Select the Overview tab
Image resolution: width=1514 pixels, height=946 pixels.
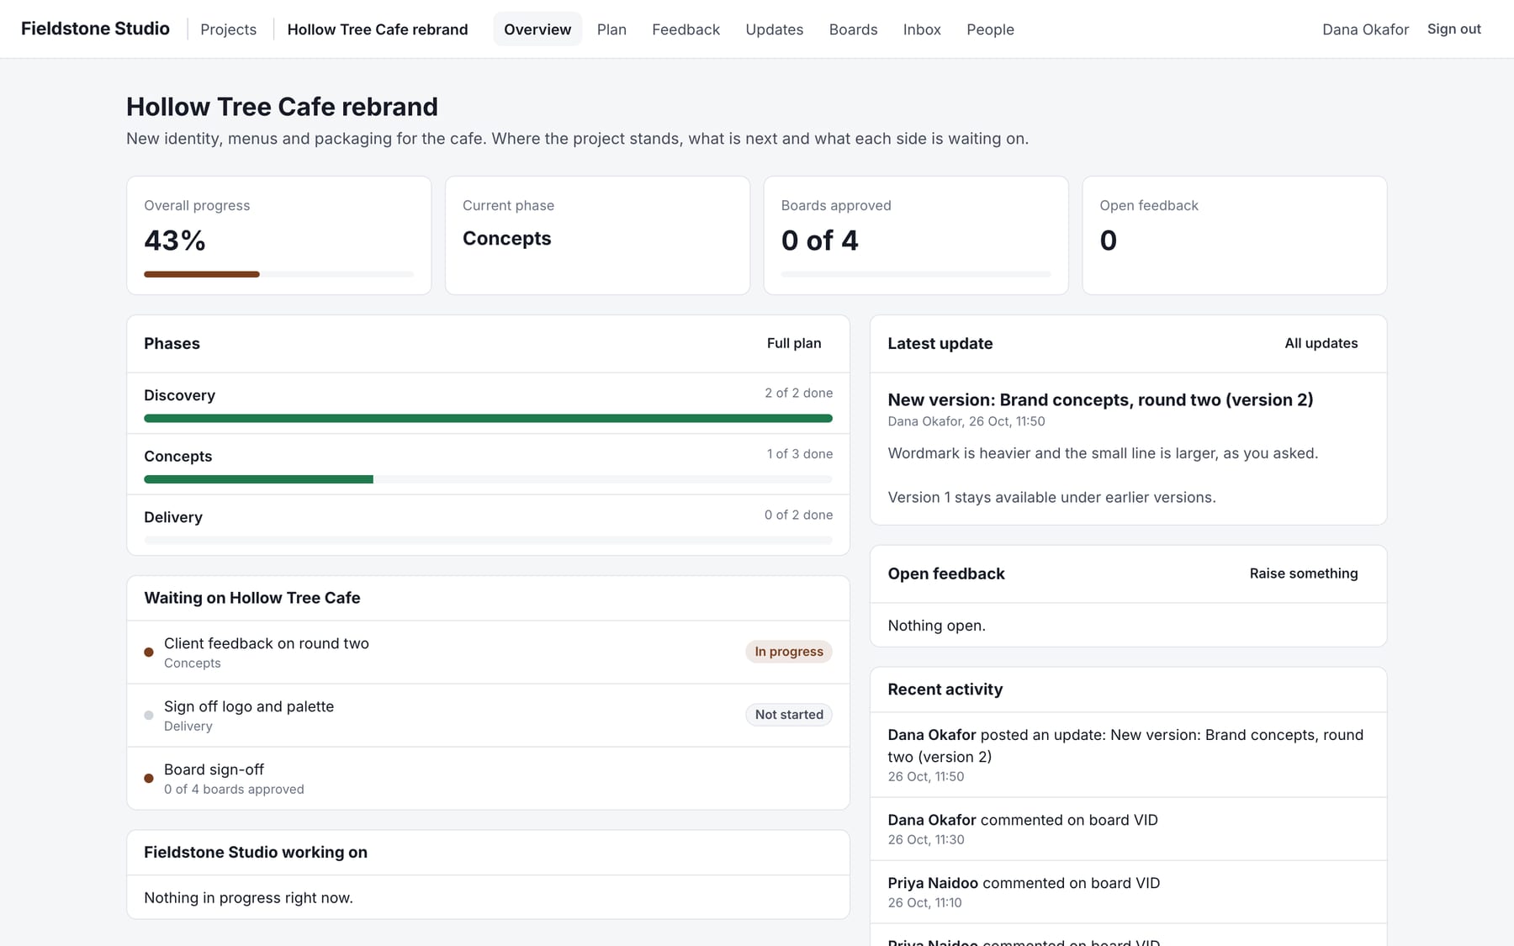[x=537, y=29]
